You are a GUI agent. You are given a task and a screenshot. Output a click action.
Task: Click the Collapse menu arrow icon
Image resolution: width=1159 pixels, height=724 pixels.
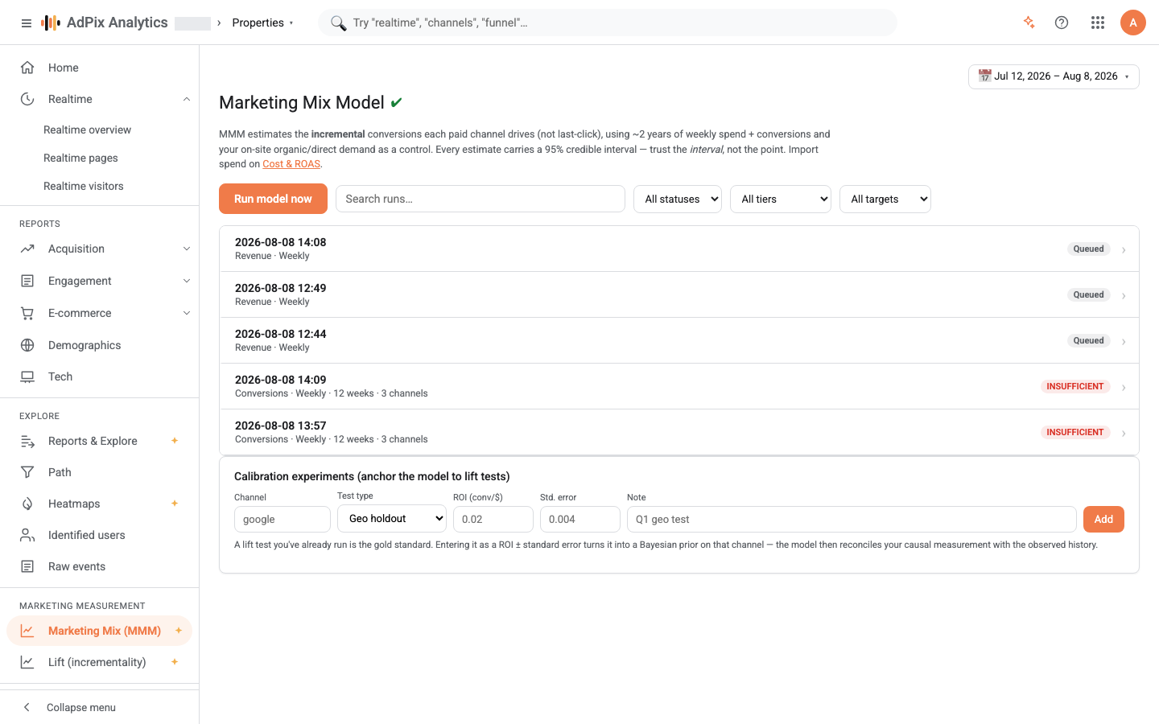[27, 707]
